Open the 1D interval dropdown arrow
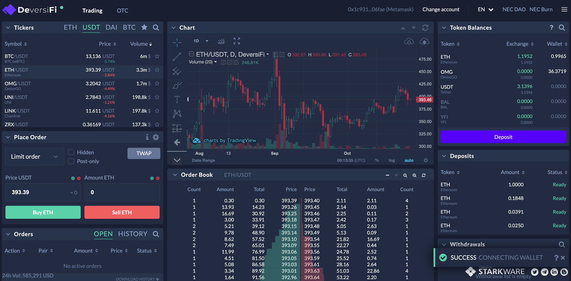 pos(207,41)
